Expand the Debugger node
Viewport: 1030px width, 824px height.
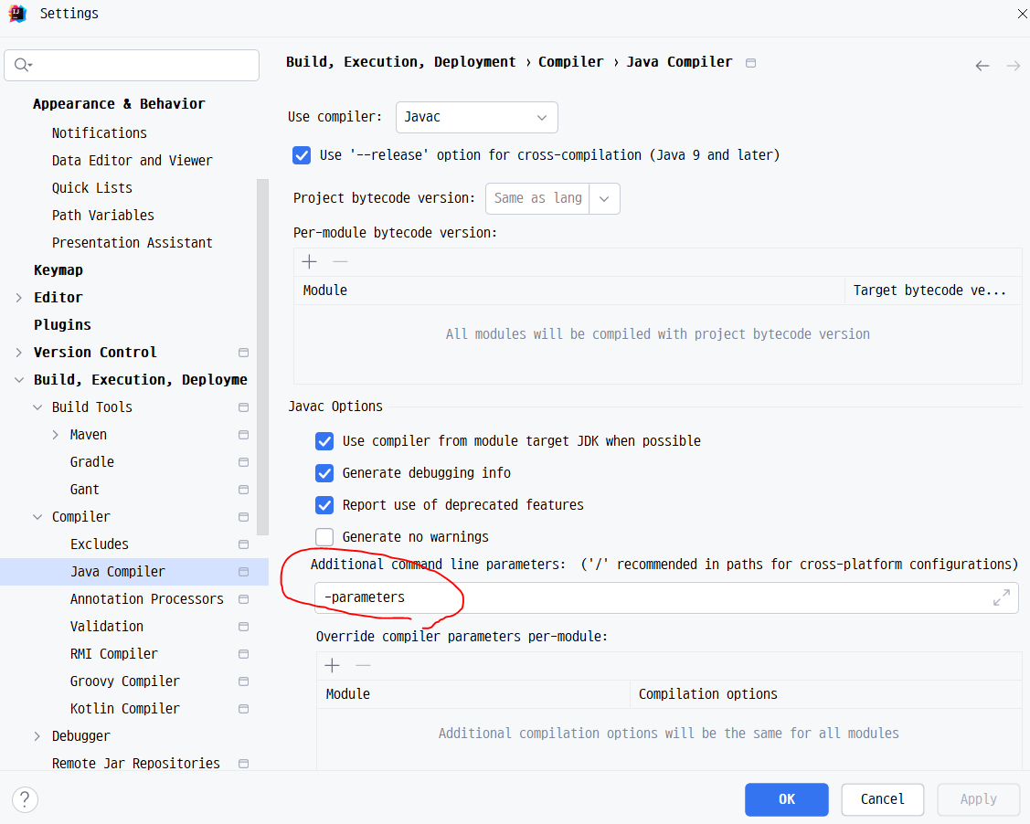pyautogui.click(x=37, y=736)
